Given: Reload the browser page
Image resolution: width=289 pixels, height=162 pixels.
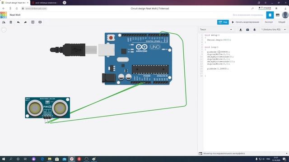Looking at the screenshot, I should (17, 9).
